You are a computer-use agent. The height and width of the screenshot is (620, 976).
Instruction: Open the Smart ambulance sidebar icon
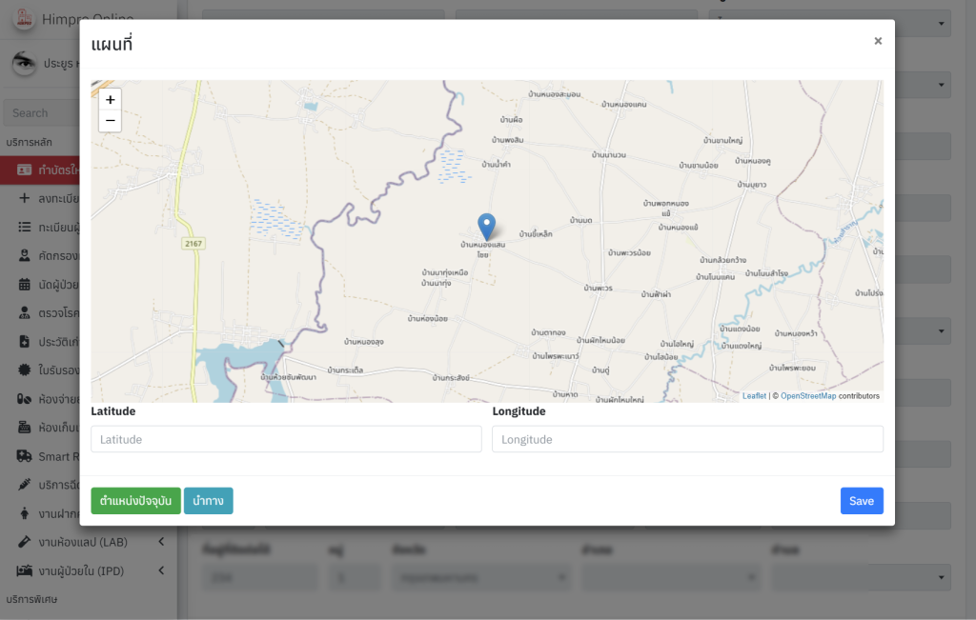coord(24,456)
